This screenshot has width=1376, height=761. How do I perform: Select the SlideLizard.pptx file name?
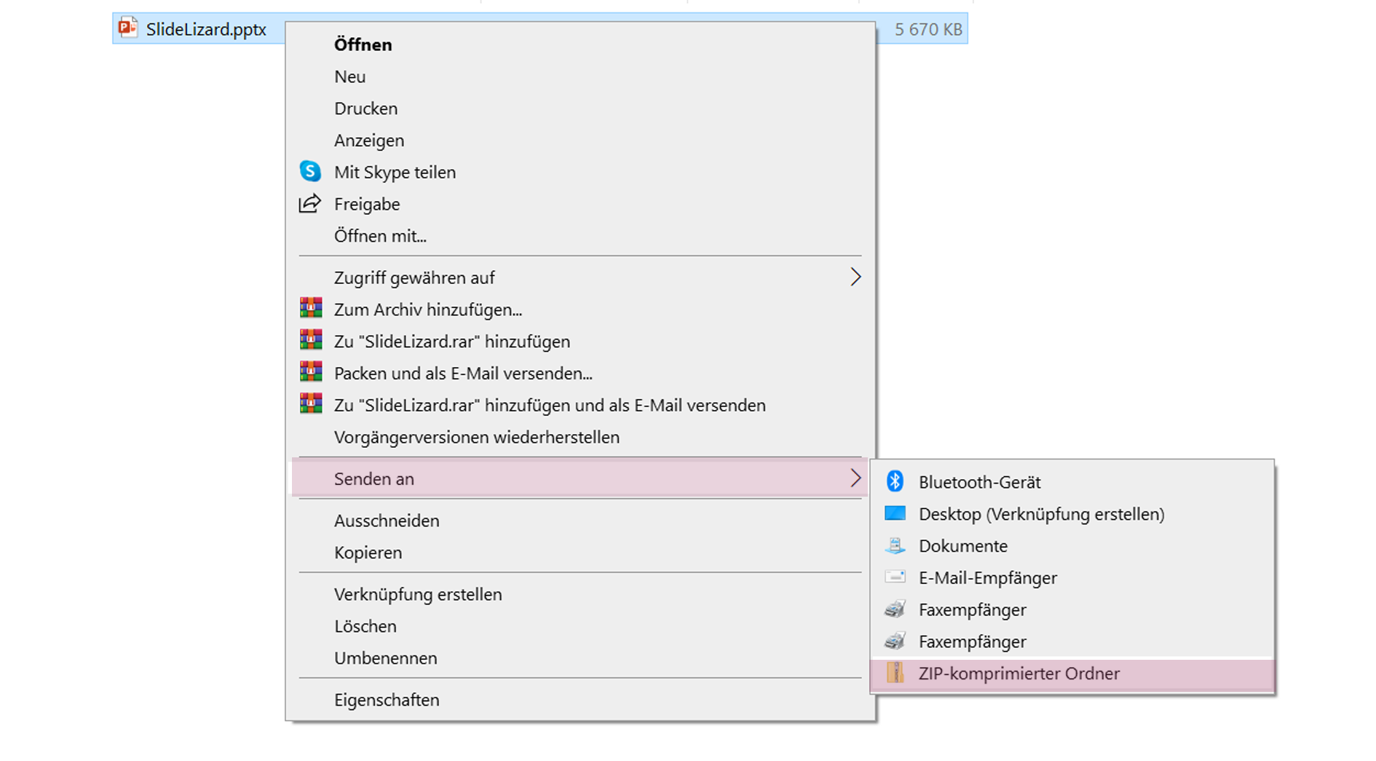point(206,29)
